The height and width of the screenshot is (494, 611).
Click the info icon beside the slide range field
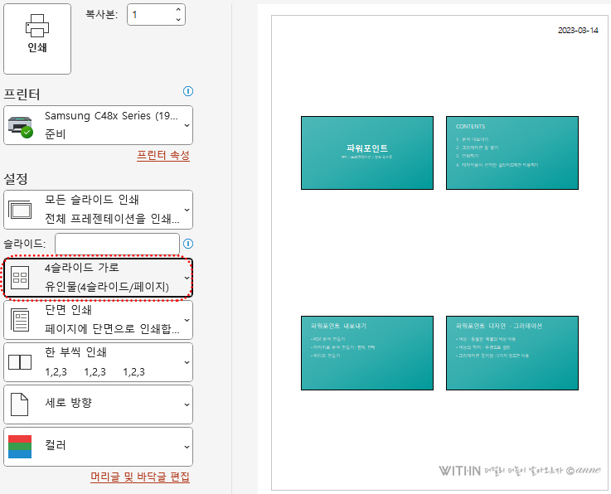point(188,244)
